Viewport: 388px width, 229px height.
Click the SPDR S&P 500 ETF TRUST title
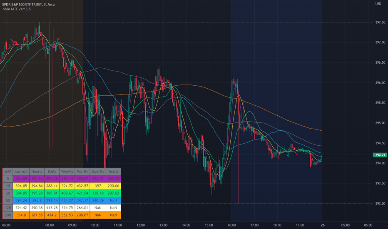point(22,5)
